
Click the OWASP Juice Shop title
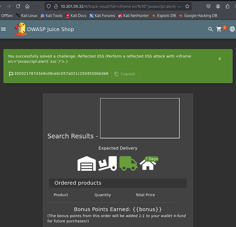(51, 29)
